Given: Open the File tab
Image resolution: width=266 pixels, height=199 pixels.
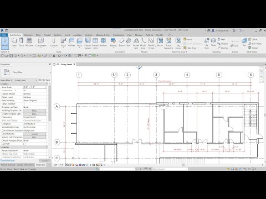Looking at the screenshot, I should 4,35.
